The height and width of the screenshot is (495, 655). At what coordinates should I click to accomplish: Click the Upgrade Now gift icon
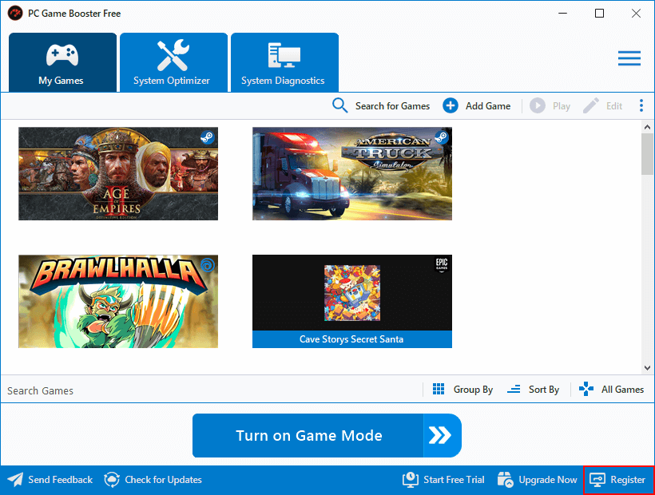[x=506, y=480]
